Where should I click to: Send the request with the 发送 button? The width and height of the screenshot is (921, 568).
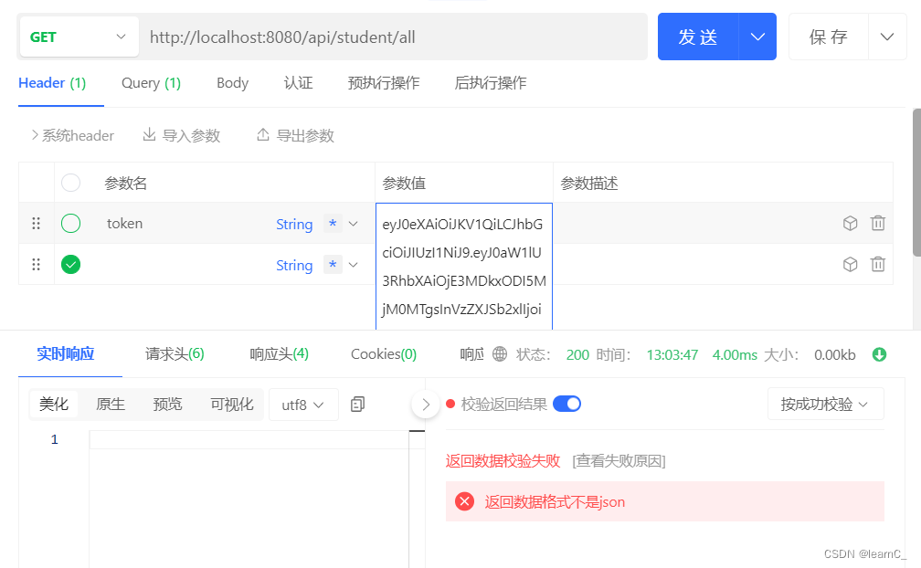tap(697, 37)
